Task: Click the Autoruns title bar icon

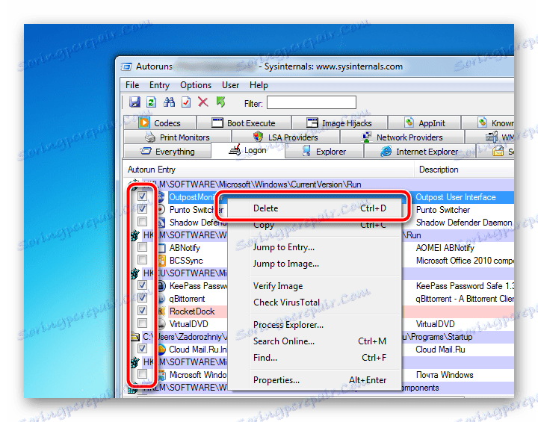Action: pos(126,66)
